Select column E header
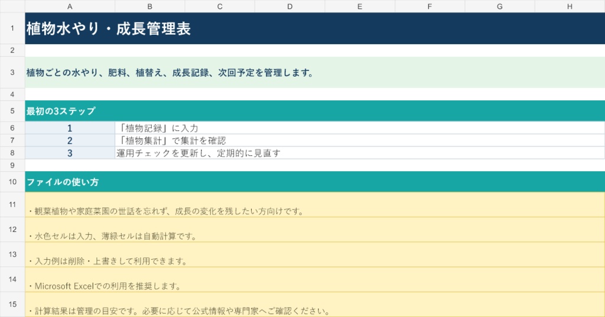The height and width of the screenshot is (317, 605). (x=360, y=6)
